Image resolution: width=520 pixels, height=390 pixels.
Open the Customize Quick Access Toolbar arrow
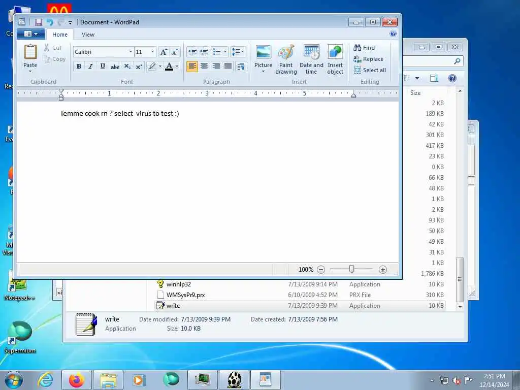tap(70, 22)
